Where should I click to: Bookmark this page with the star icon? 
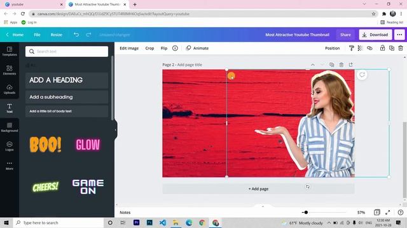pyautogui.click(x=373, y=14)
